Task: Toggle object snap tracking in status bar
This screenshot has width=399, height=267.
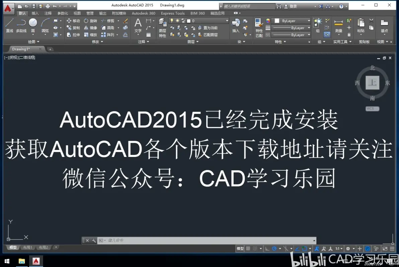Action: (x=297, y=249)
